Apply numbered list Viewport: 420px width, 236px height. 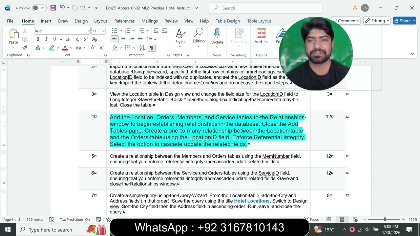(x=128, y=31)
